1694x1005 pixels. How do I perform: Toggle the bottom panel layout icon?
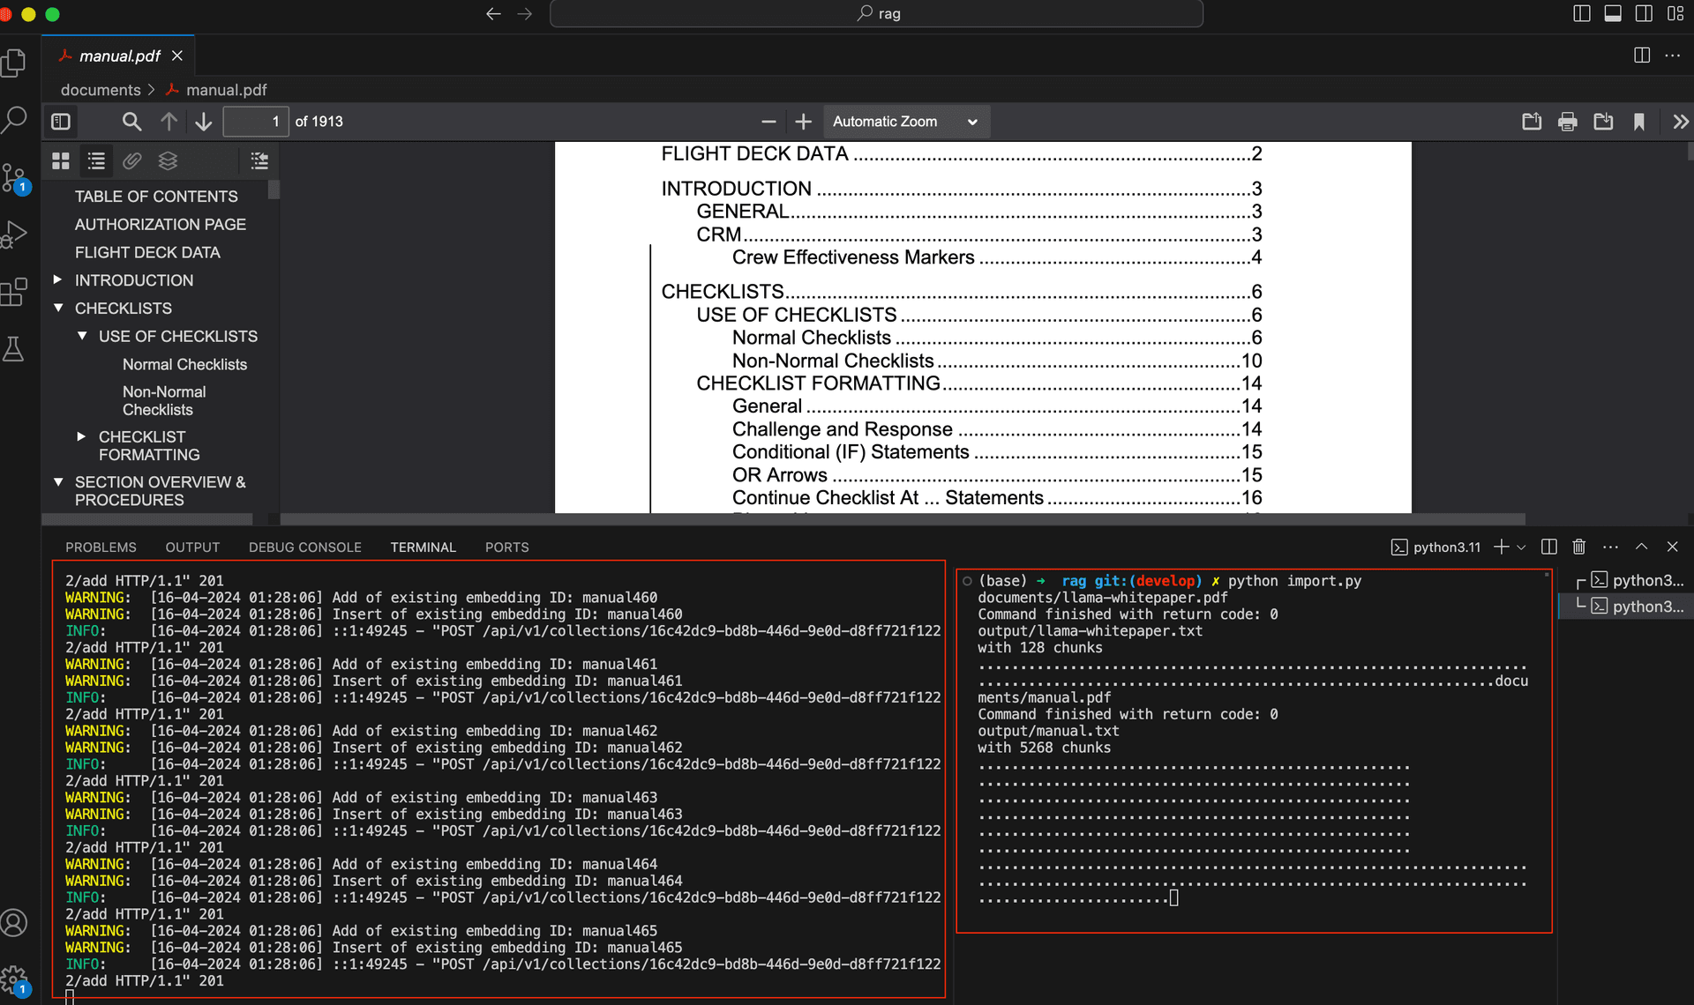coord(1613,13)
